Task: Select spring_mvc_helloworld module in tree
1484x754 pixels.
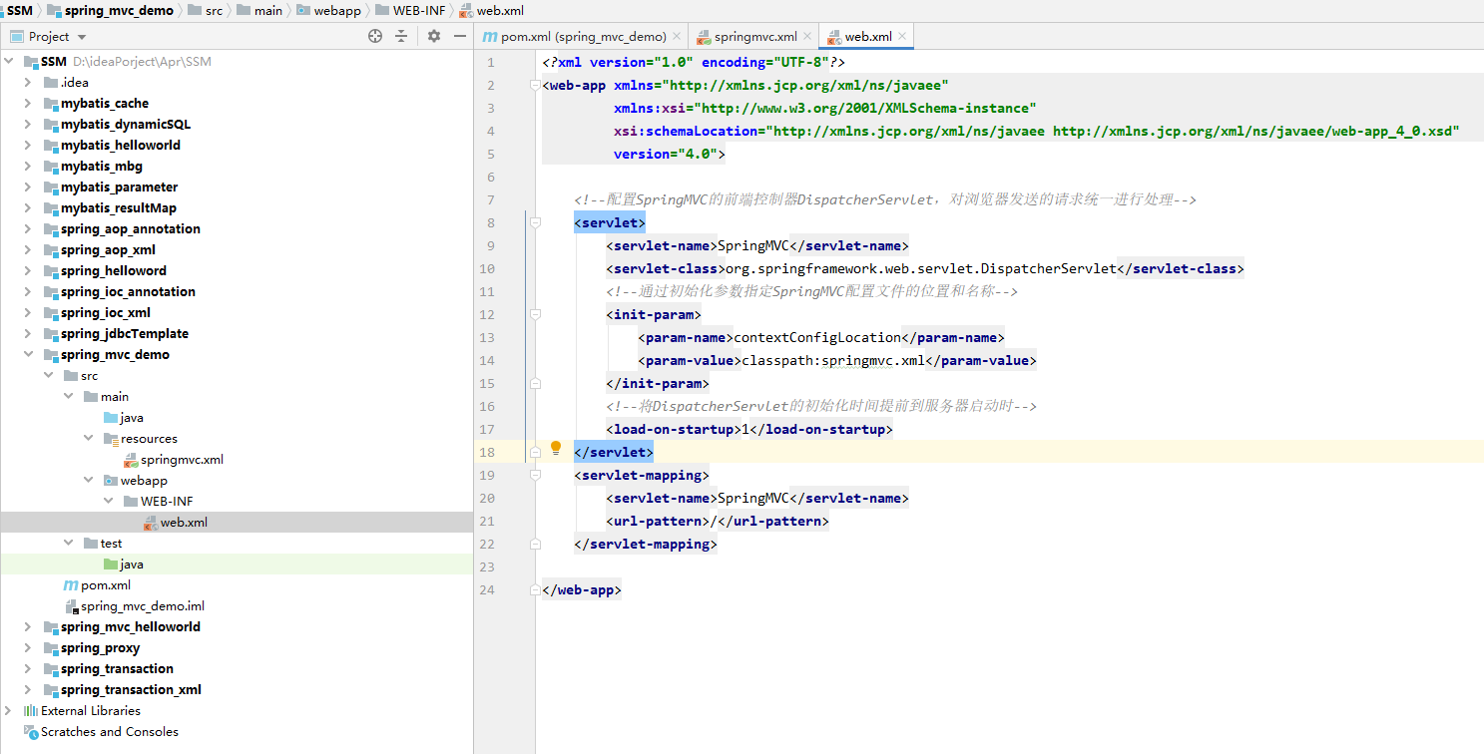Action: click(x=130, y=627)
